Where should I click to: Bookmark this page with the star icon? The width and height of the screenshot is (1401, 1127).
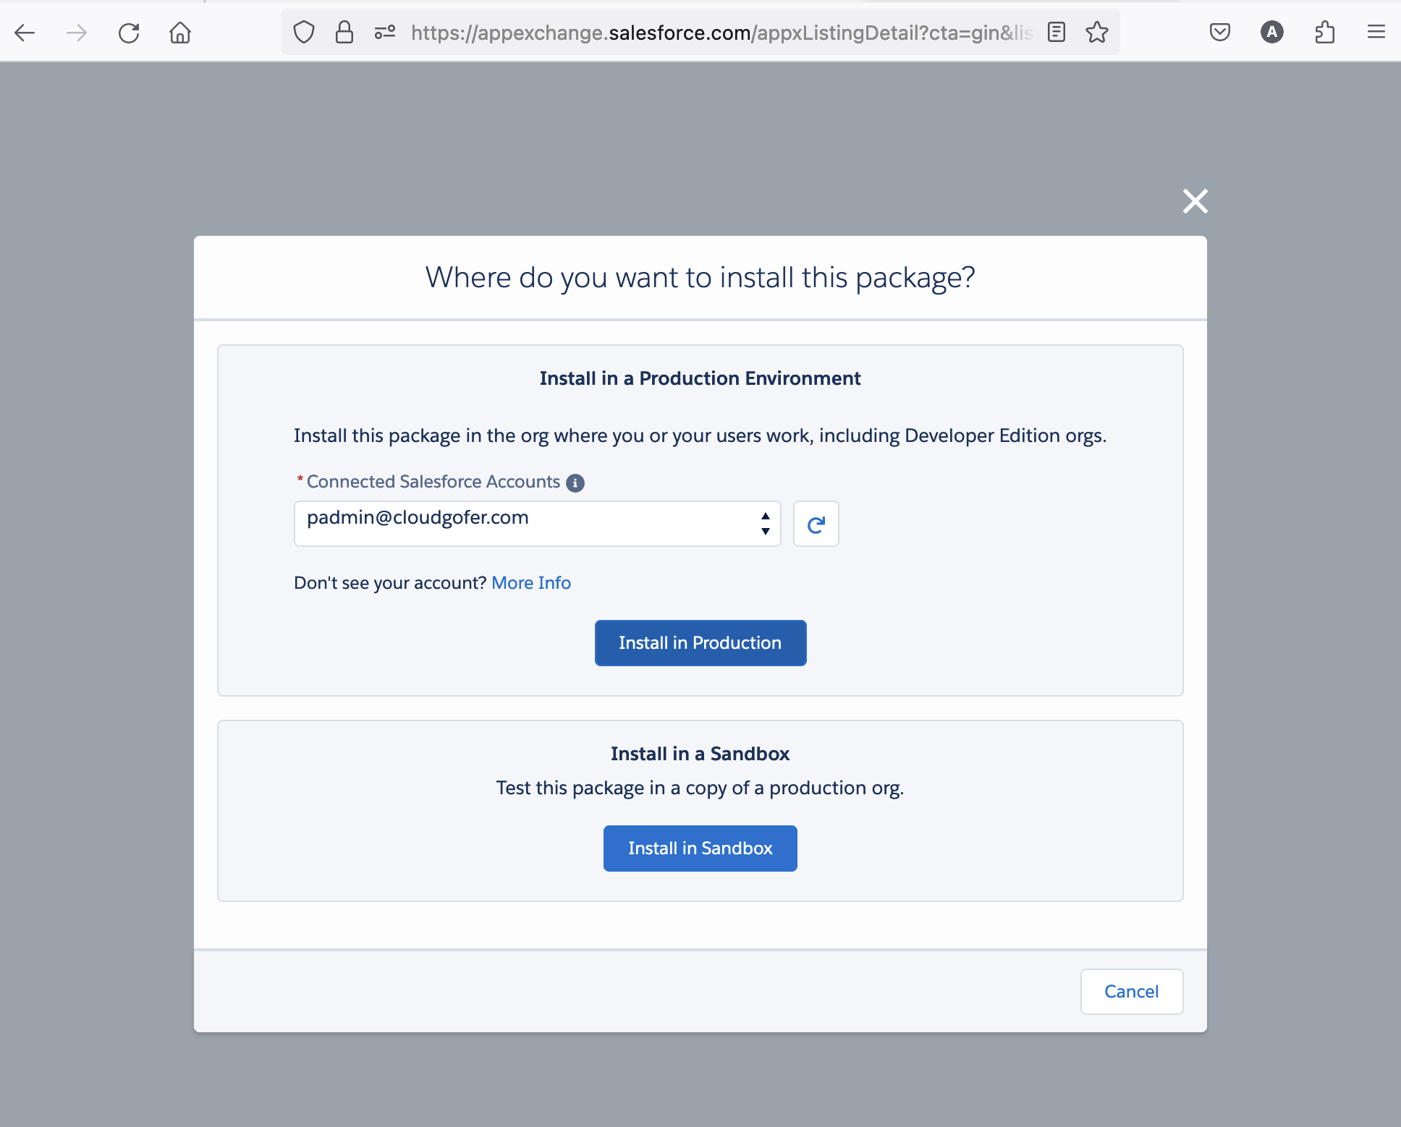1097,32
